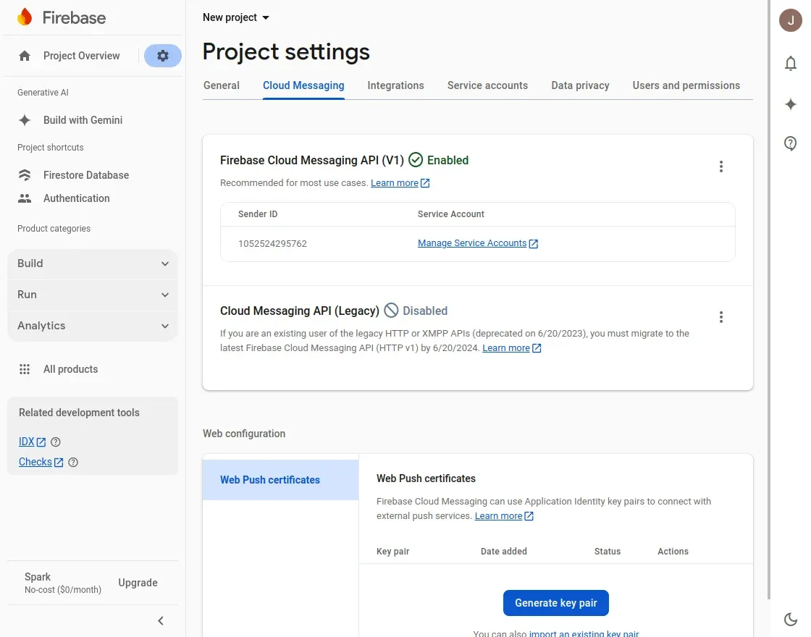This screenshot has height=637, width=811.
Task: Open the Gemini sparkle icon in the right rail
Action: 790,104
